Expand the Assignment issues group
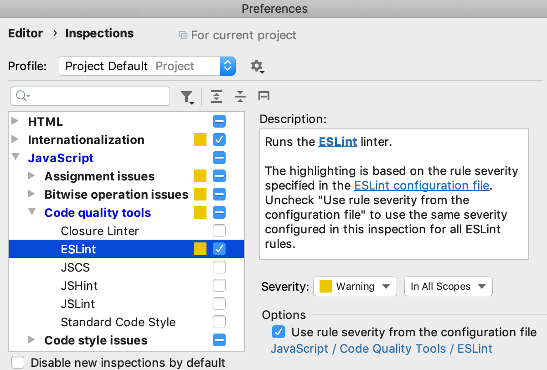 (x=31, y=176)
